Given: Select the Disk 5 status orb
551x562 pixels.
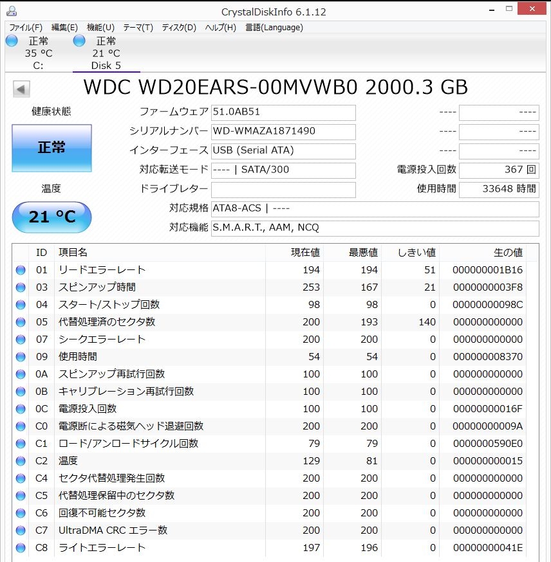Looking at the screenshot, I should coord(79,41).
